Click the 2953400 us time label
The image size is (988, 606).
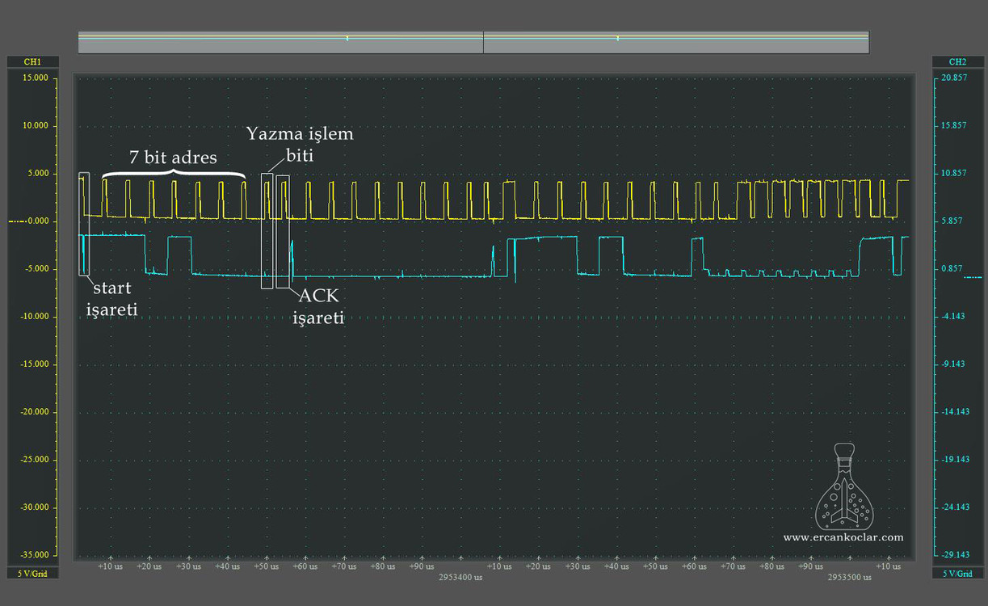coord(460,578)
